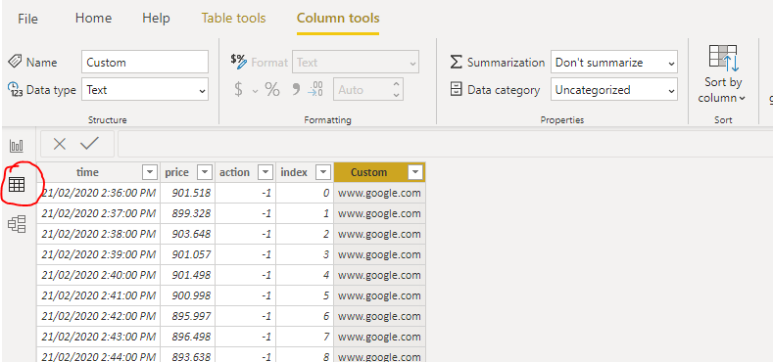Click www.google.com in index 7 row
This screenshot has width=773, height=362.
tap(379, 337)
